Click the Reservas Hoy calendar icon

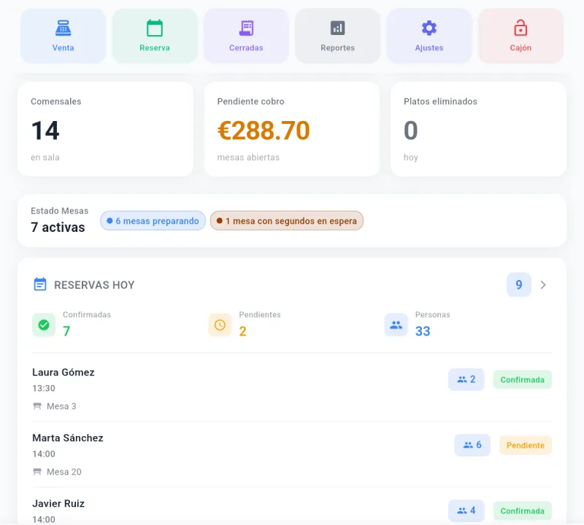40,284
